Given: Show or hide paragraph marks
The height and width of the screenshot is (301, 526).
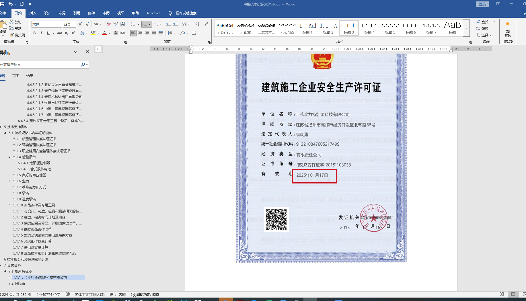Looking at the screenshot, I should 206,24.
